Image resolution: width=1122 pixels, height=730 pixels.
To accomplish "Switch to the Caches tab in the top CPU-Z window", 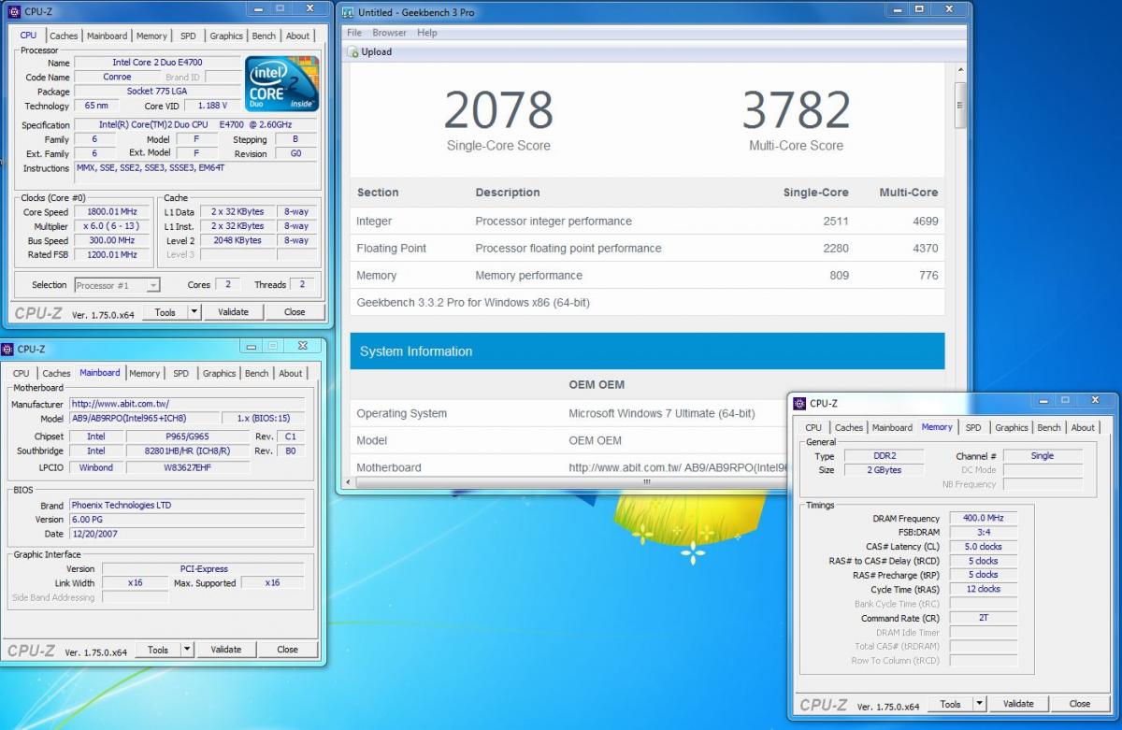I will click(x=64, y=36).
